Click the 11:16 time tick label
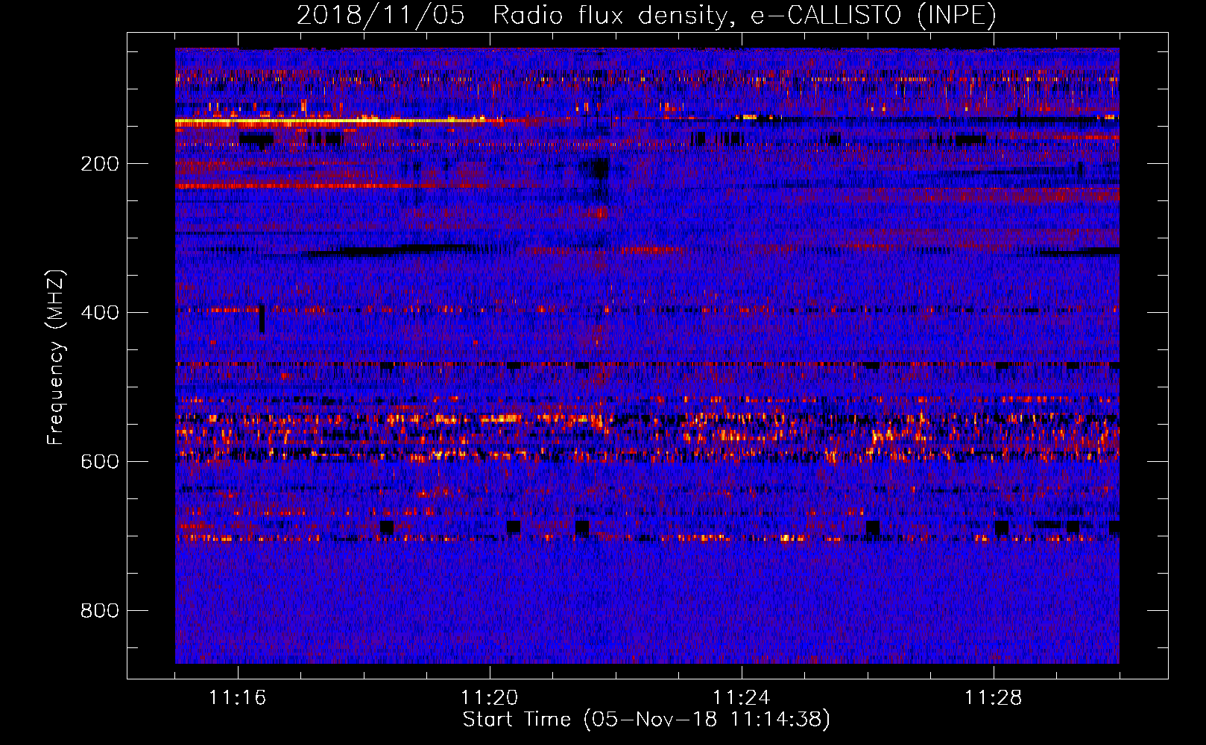Screen dimensions: 1206x745 238,698
